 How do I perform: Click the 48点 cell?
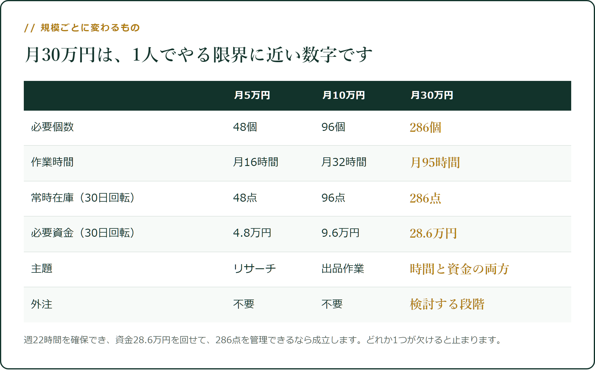click(x=245, y=198)
